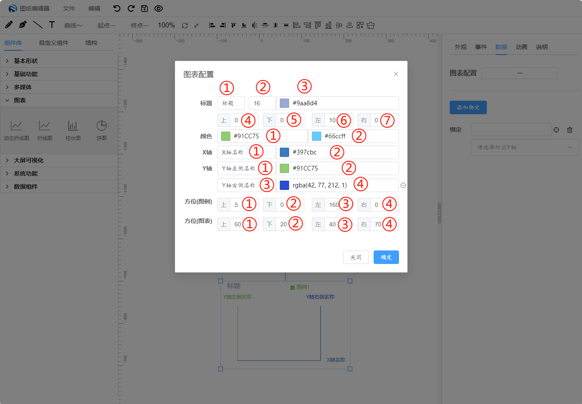
Task: Click the refresh zoom icon
Action: [185, 25]
